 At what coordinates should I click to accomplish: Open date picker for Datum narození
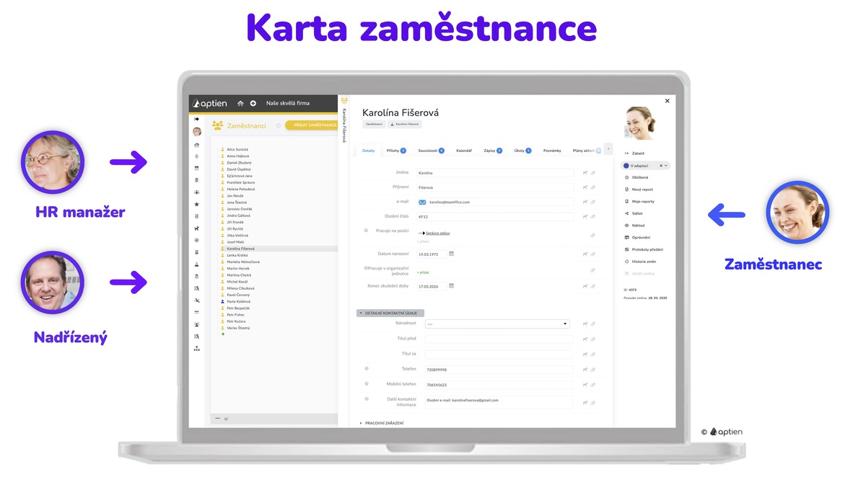[x=452, y=254]
